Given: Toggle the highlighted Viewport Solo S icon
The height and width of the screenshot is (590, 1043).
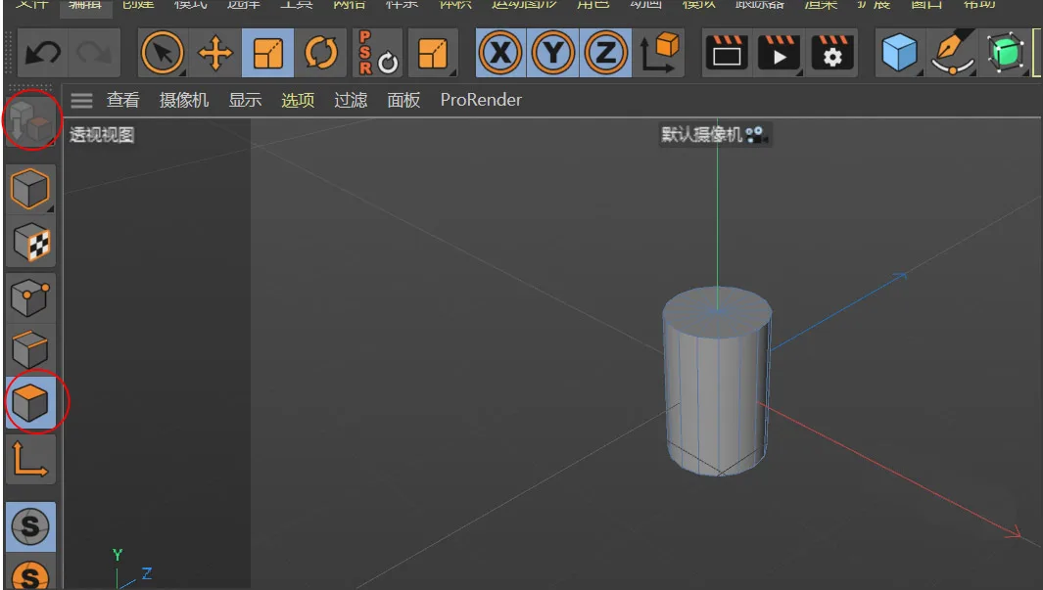Looking at the screenshot, I should click(x=30, y=526).
